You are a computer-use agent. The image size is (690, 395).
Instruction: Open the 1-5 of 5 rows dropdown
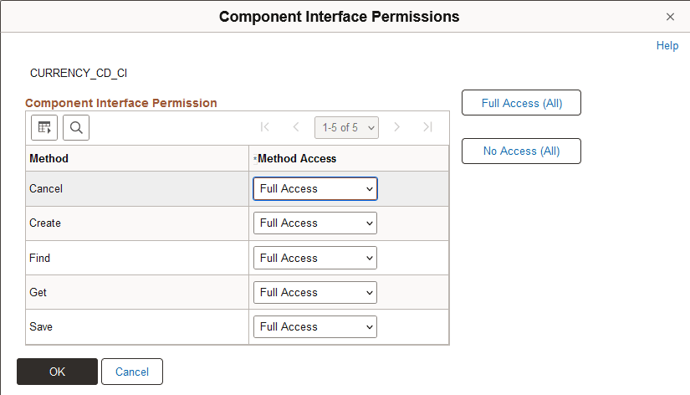coord(346,127)
